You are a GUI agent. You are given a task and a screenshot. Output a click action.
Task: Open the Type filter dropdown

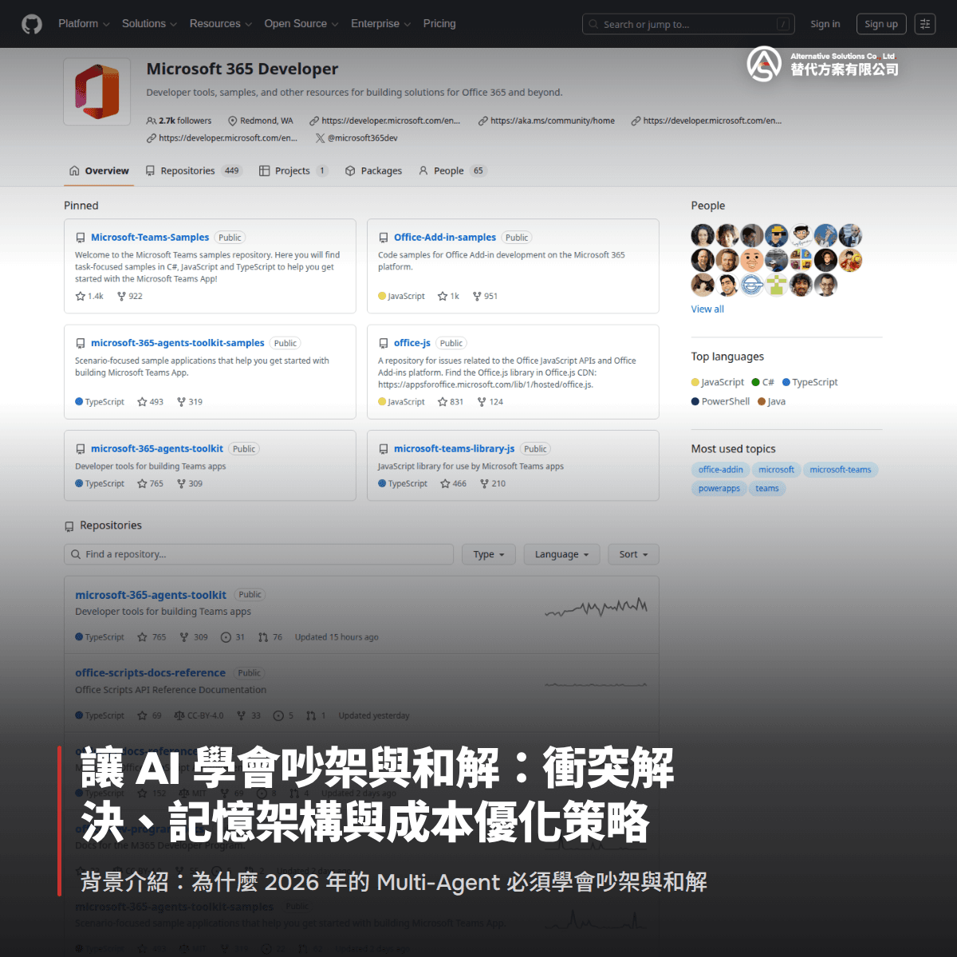coord(489,554)
